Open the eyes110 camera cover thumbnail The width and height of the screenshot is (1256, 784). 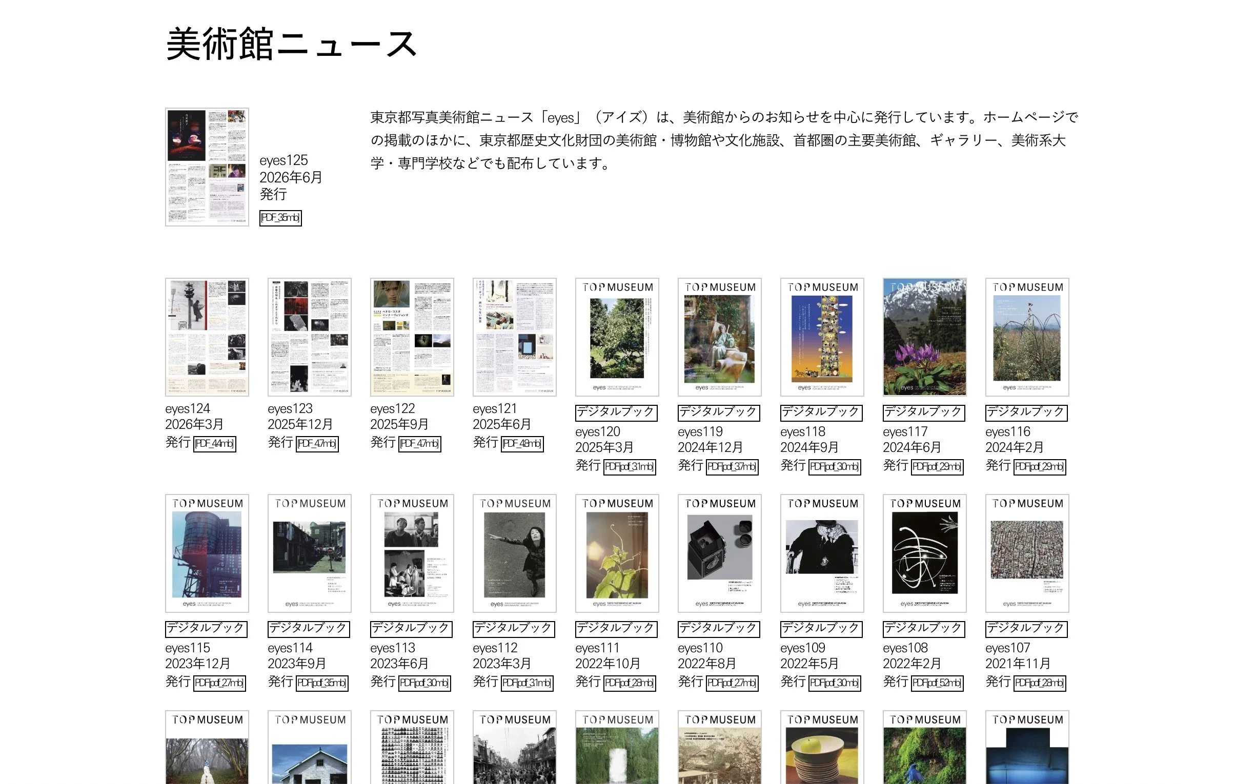coord(720,553)
